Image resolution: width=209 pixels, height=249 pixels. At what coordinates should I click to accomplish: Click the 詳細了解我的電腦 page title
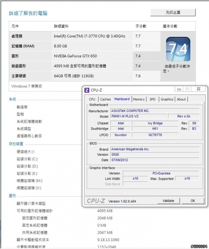tap(28, 13)
